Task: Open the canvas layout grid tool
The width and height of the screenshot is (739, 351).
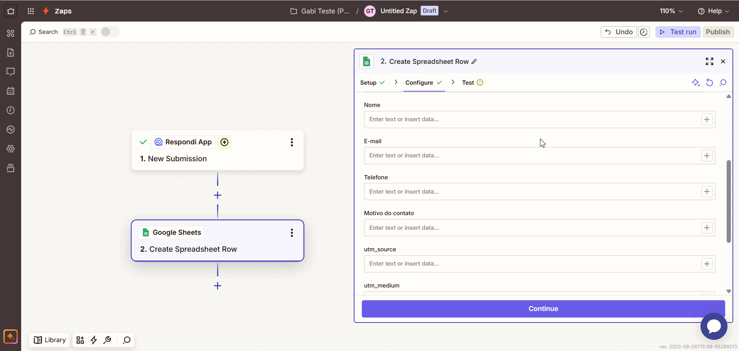Action: pyautogui.click(x=80, y=340)
